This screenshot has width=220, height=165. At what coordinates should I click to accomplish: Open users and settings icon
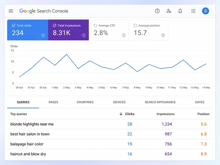pyautogui.click(x=169, y=11)
